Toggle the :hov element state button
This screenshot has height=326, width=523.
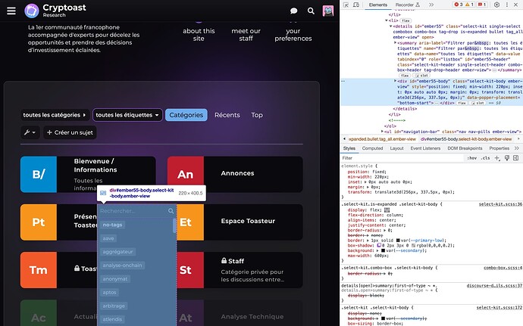471,158
